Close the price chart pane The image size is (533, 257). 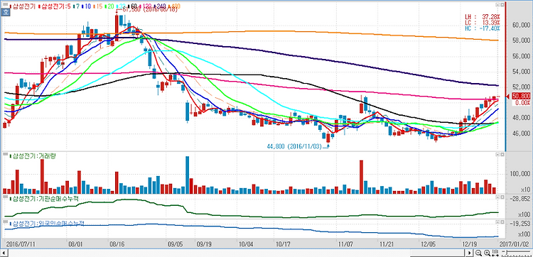[502, 5]
